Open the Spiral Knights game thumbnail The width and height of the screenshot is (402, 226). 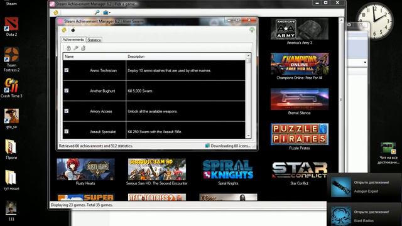(x=228, y=169)
